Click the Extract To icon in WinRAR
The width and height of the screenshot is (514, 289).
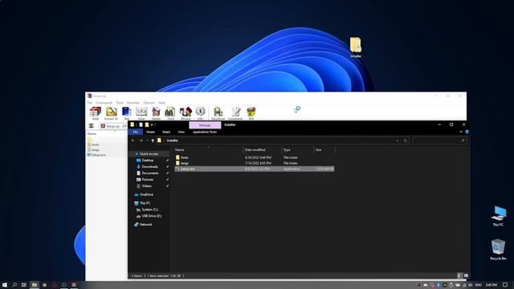coord(111,113)
